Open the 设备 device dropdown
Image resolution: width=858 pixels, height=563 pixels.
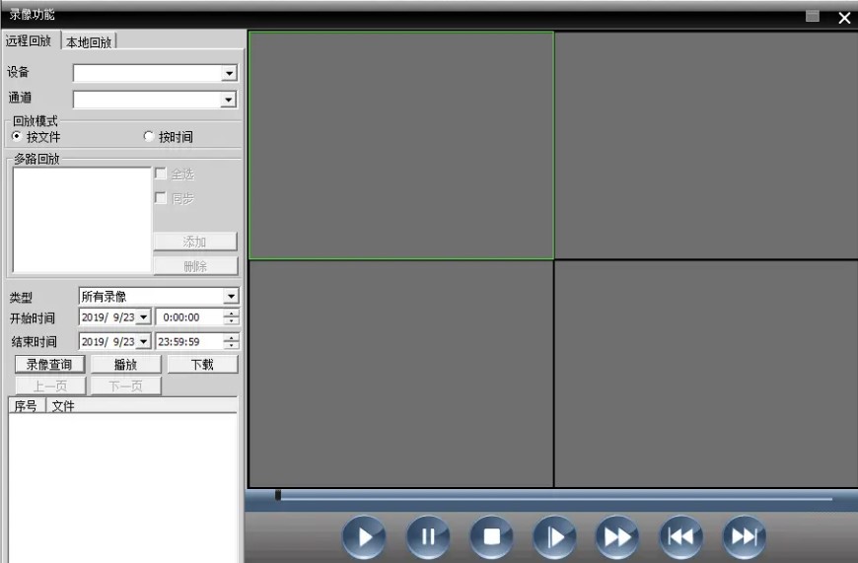[x=229, y=73]
